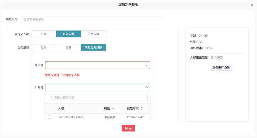This screenshot has width=257, height=138.
Task: Open the 定向池 dropdown
Action: pos(94,65)
